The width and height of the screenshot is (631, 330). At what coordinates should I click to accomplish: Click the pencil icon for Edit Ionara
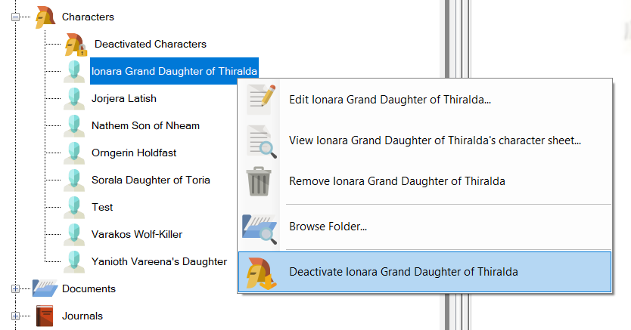pyautogui.click(x=260, y=100)
